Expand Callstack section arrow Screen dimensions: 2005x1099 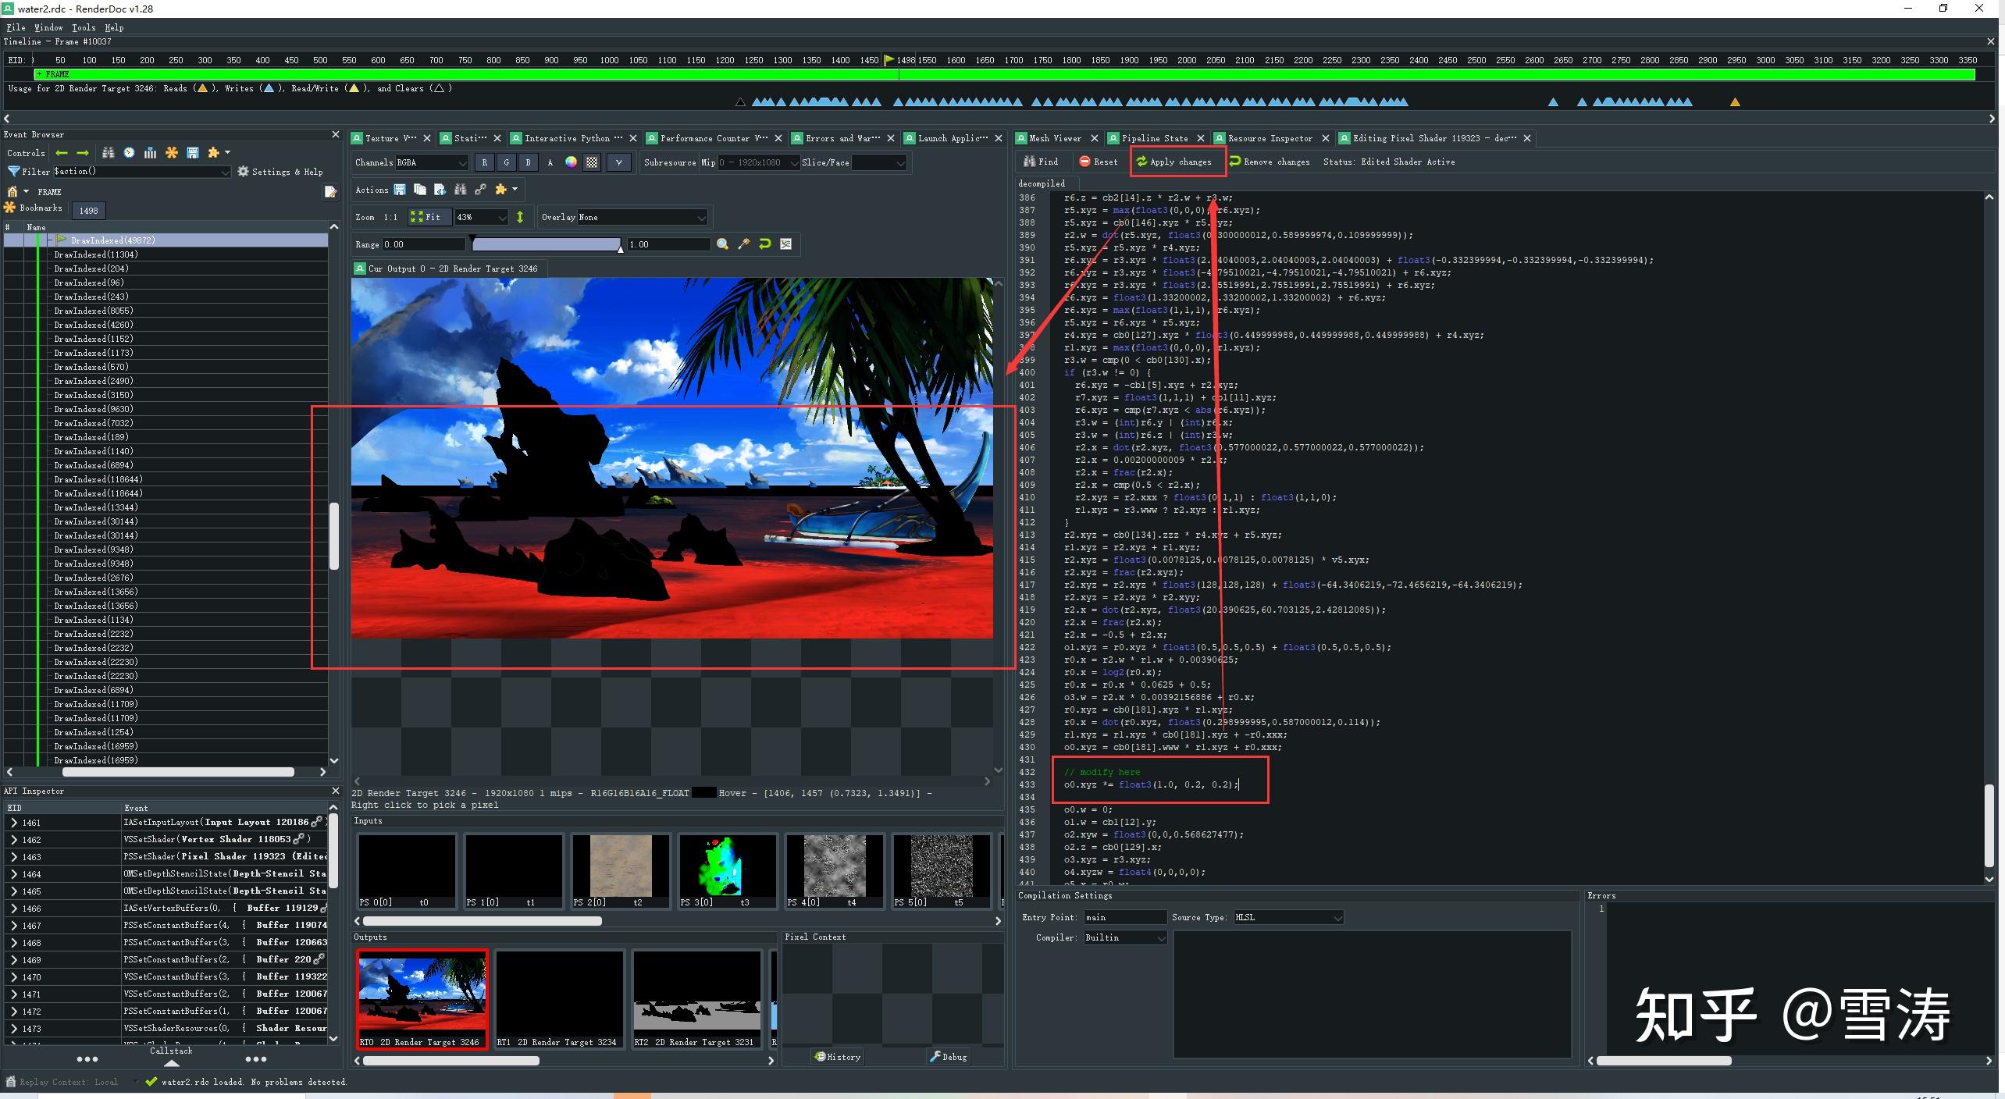point(172,1063)
